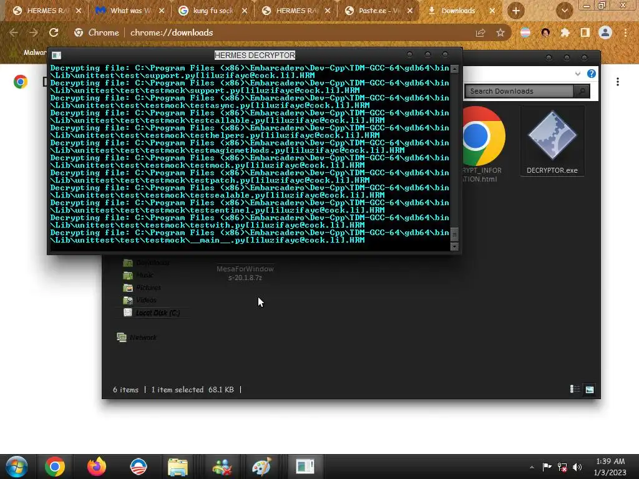This screenshot has height=479, width=639.
Task: Open the Malware bookmark folder
Action: pos(30,52)
